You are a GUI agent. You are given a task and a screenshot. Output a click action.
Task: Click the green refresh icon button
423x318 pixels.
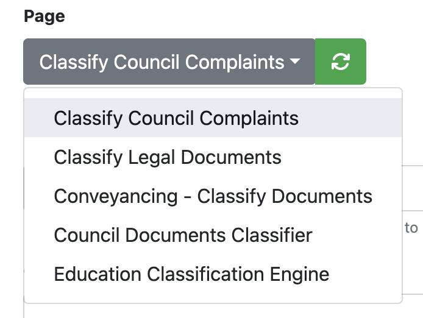click(341, 62)
